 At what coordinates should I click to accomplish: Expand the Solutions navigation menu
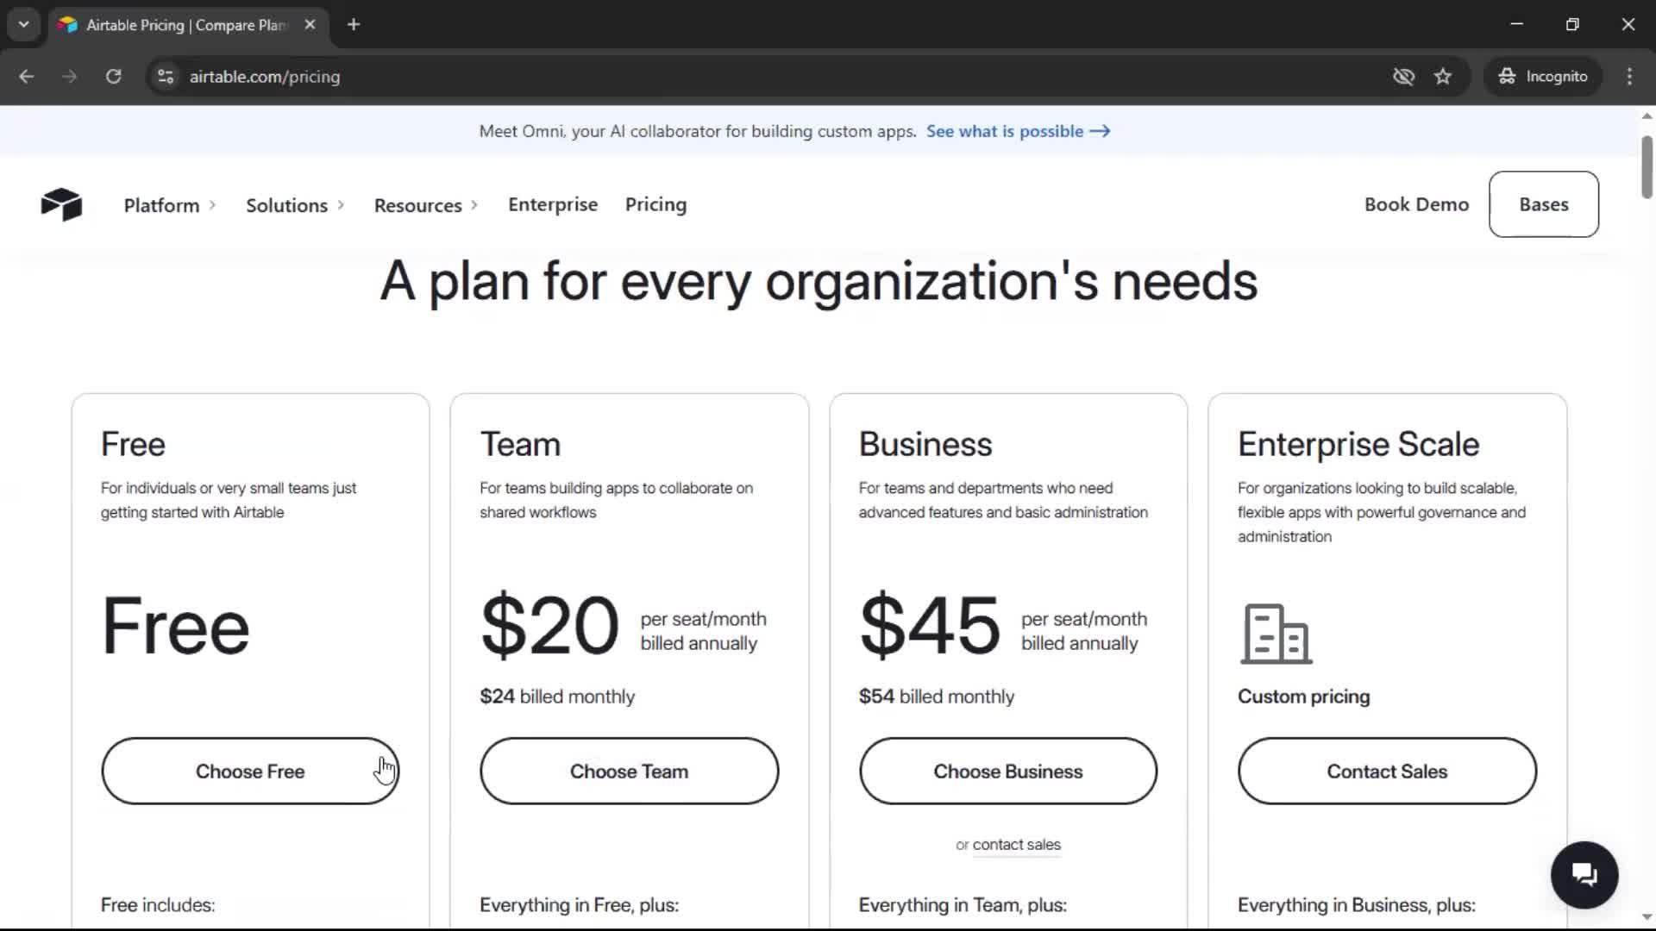point(295,205)
